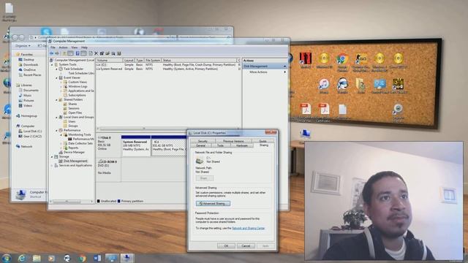
Task: Click the Primary partition blue legend swatch
Action: 118,202
